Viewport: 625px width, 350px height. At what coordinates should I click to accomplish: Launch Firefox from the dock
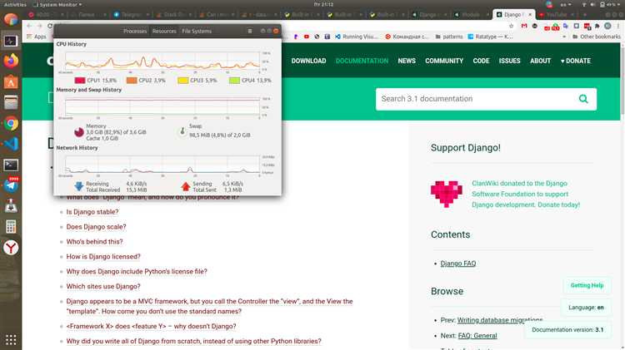coord(11,62)
